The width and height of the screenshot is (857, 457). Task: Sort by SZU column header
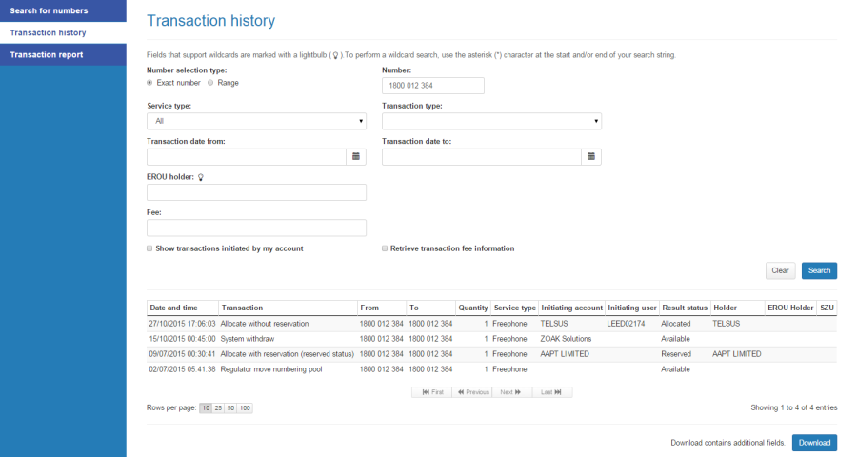click(827, 308)
